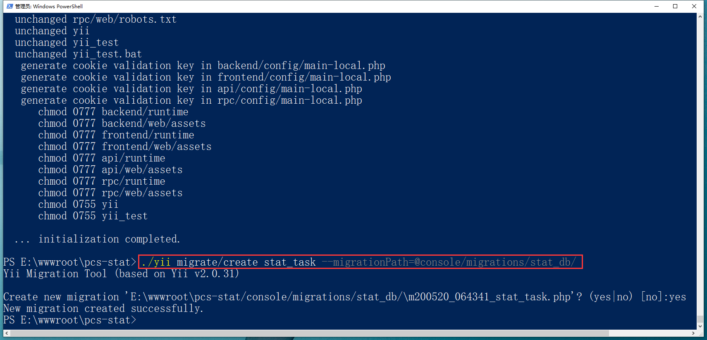707x340 pixels.
Task: Click the 'chmod 0755 yii_test' line
Action: tap(93, 216)
